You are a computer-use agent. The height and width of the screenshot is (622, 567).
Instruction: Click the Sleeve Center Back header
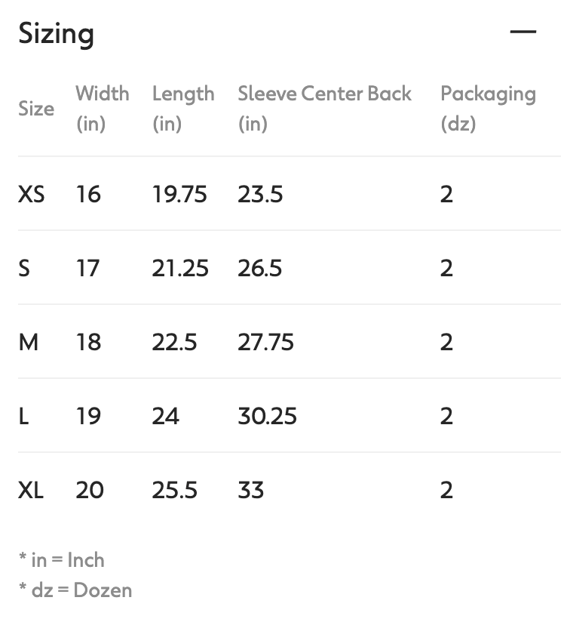point(324,93)
